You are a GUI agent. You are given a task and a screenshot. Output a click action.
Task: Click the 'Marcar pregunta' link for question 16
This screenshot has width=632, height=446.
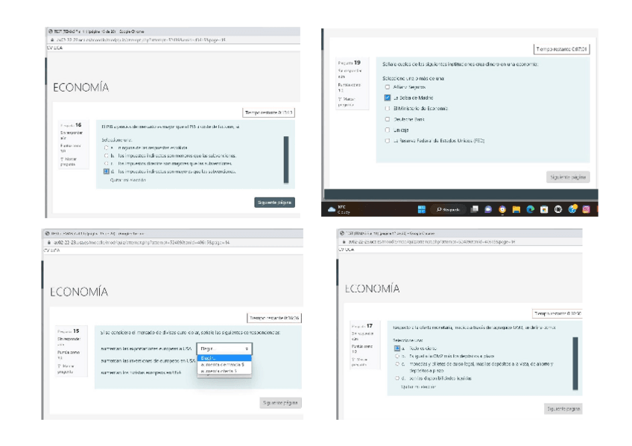coord(69,162)
